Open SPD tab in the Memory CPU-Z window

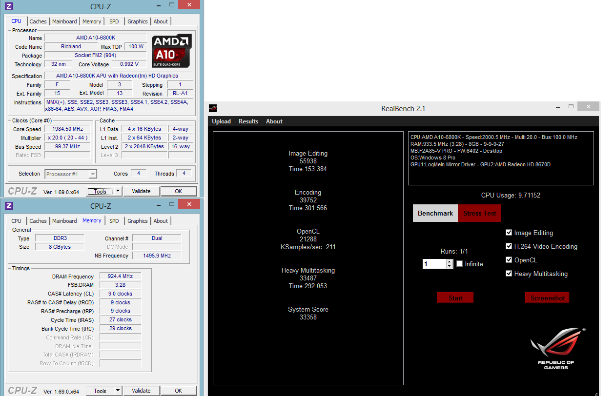pyautogui.click(x=114, y=221)
